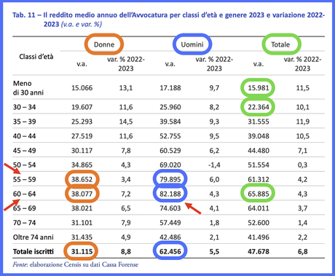Click the Totale value 44.480
This screenshot has width=335, height=276.
point(259,151)
